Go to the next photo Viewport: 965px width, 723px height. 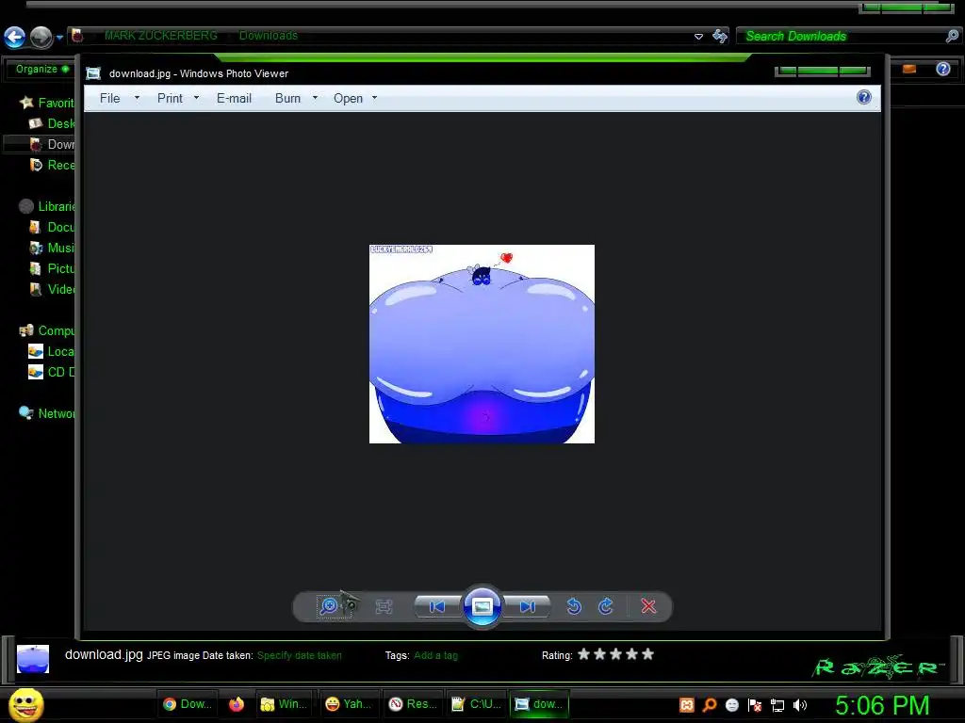pyautogui.click(x=528, y=607)
